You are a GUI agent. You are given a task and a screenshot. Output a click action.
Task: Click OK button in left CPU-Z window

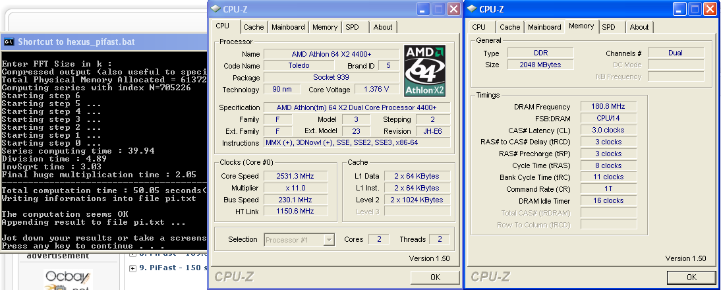click(435, 277)
